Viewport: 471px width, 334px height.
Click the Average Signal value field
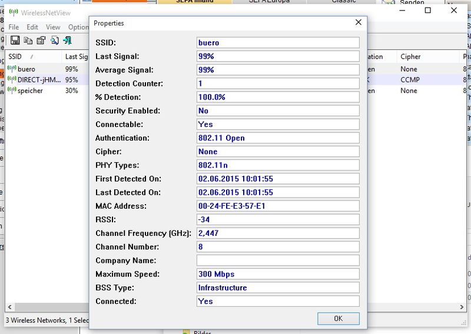click(x=278, y=70)
